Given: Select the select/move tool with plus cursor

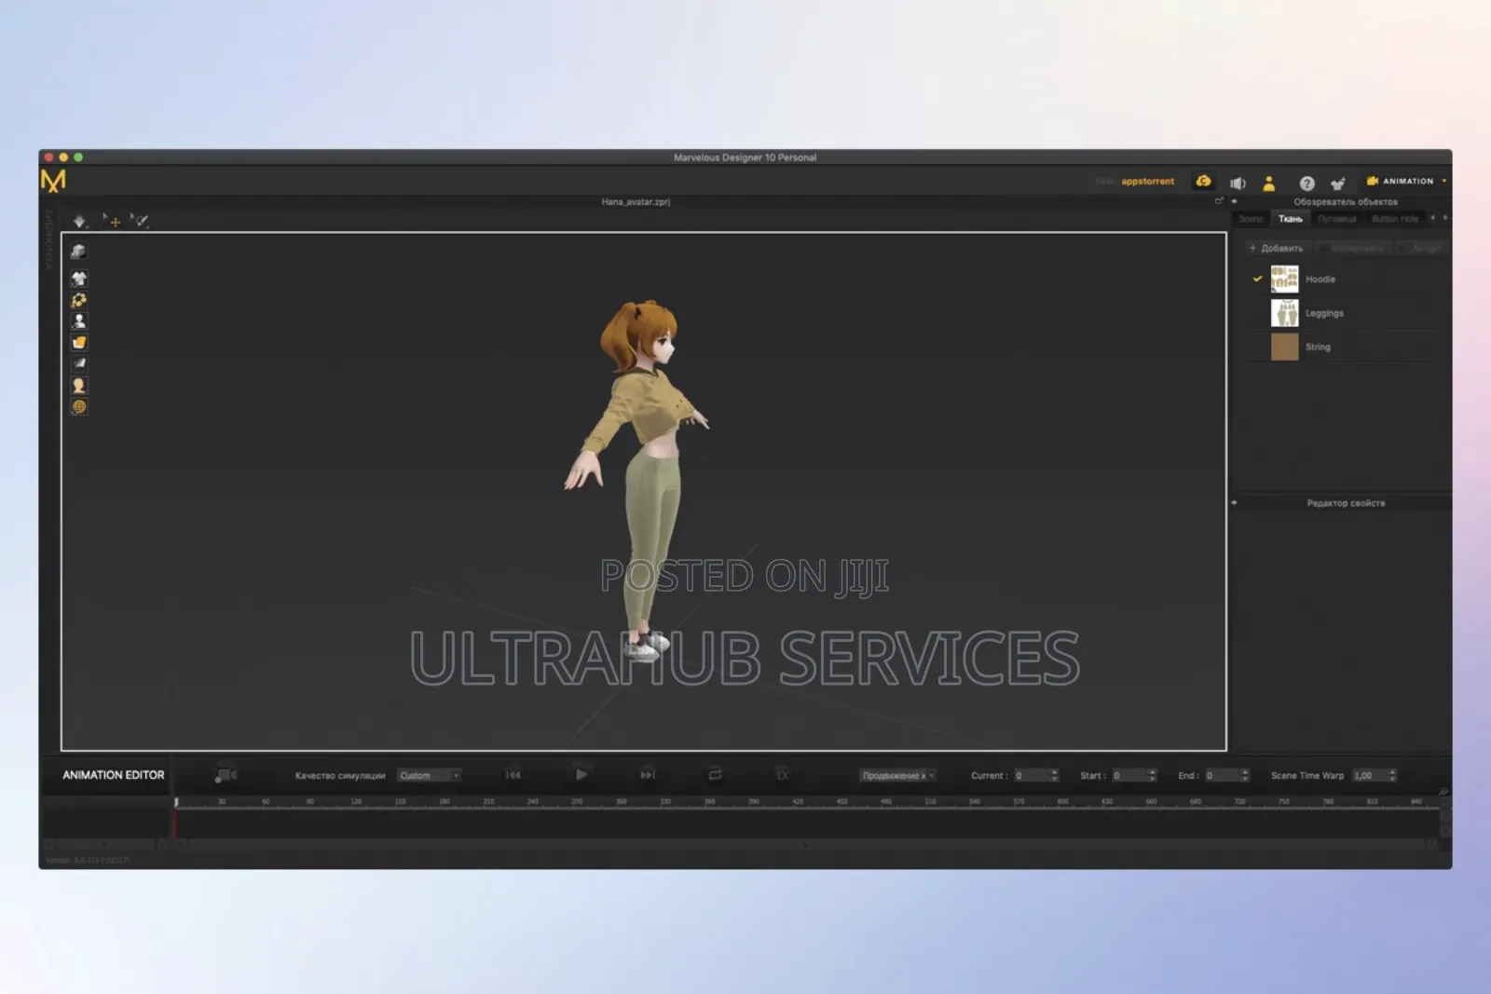Looking at the screenshot, I should 112,221.
